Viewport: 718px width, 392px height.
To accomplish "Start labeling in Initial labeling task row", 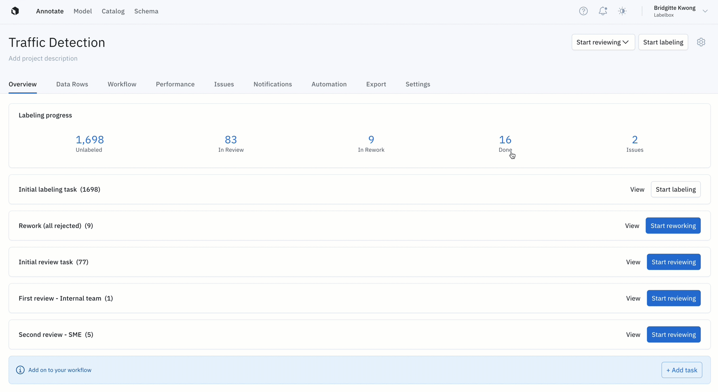I will coord(676,189).
